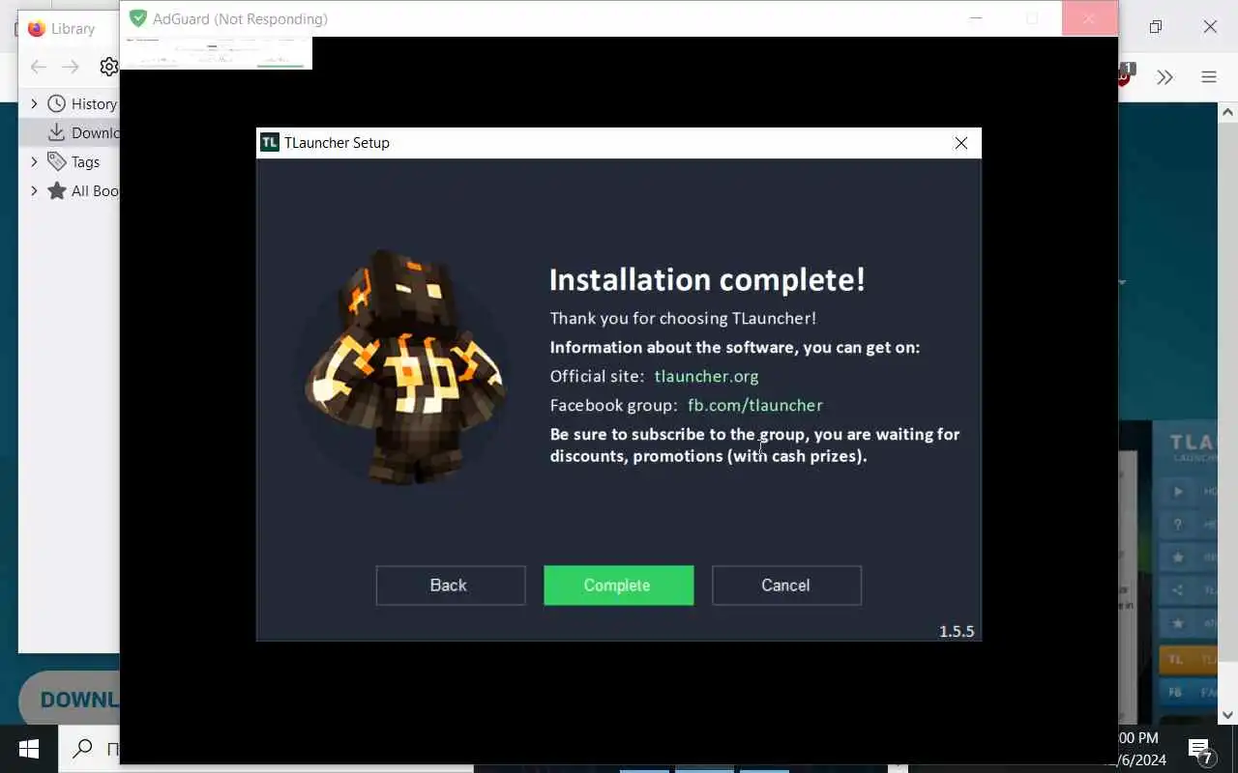The height and width of the screenshot is (773, 1238).
Task: Click the Tags label icon
Action: (x=57, y=161)
